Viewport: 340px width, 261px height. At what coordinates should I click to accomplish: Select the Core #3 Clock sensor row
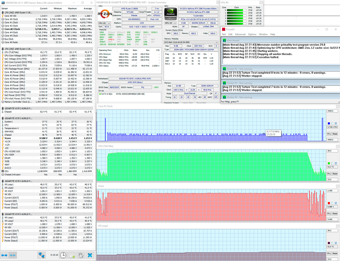point(47,29)
